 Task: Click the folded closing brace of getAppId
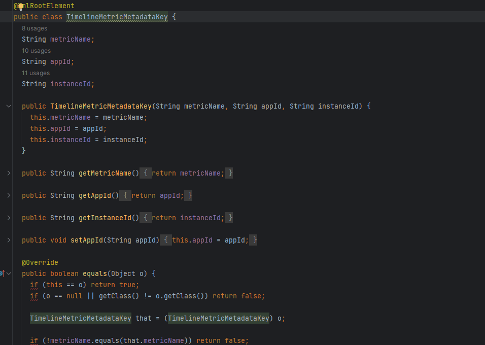[188, 195]
